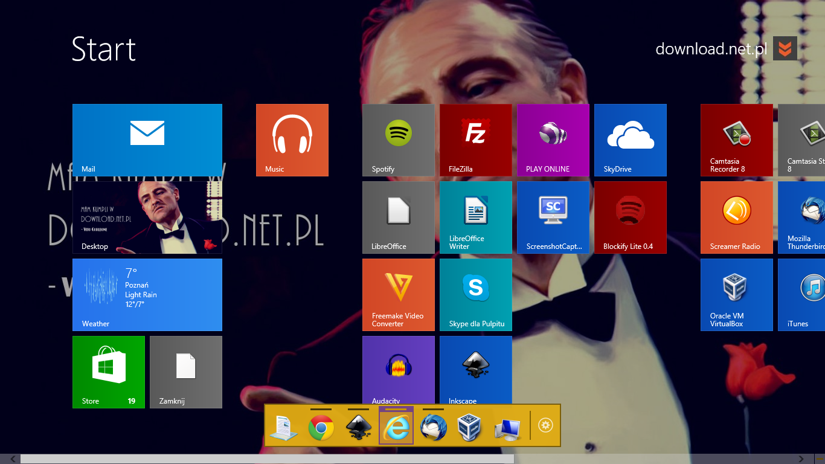Image resolution: width=825 pixels, height=464 pixels.
Task: Open the FileZilla tile
Action: click(x=476, y=140)
